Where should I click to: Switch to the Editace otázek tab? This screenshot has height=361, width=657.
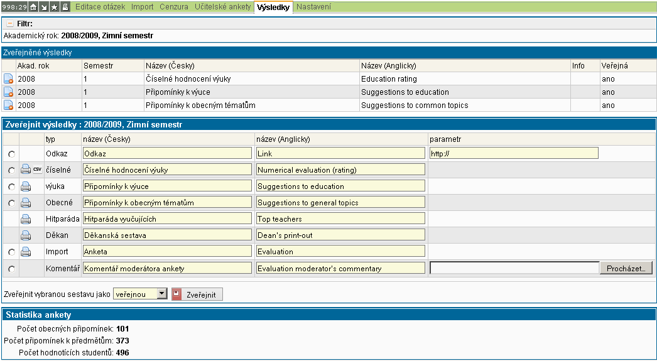100,7
